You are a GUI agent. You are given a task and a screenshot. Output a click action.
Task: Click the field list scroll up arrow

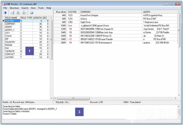pos(51,18)
